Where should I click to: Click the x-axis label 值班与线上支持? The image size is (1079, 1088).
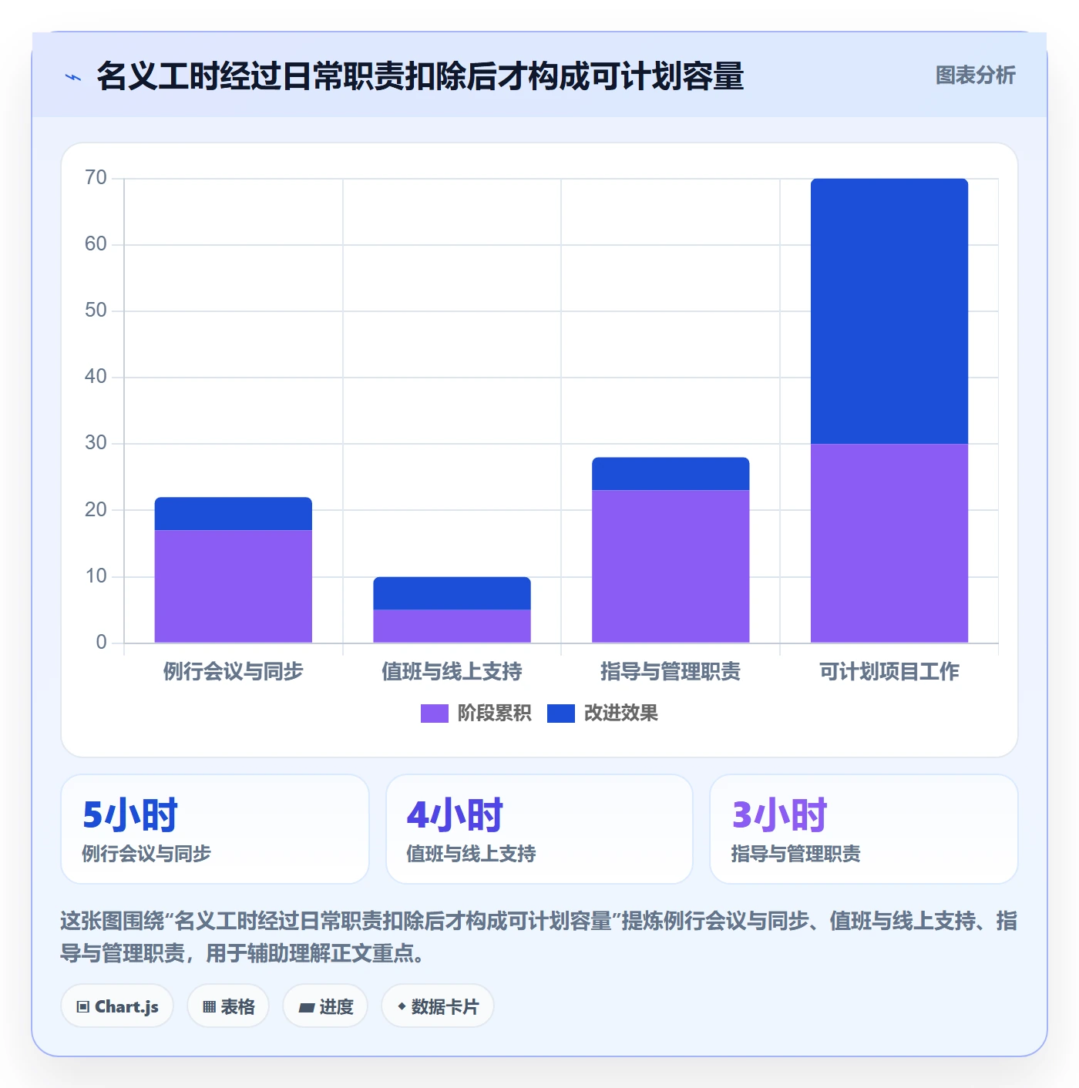point(452,672)
